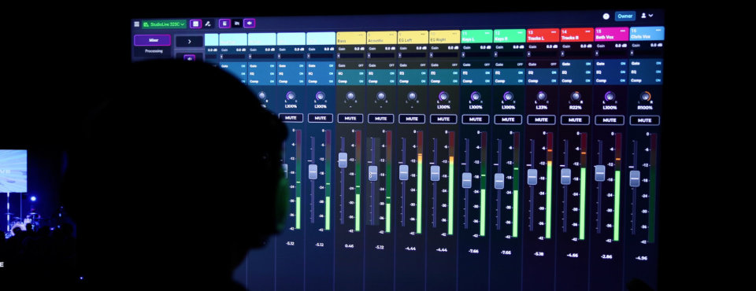Image resolution: width=756 pixels, height=291 pixels.
Task: Click the -4.96 fader value under Chris Vox
Action: coord(641,258)
